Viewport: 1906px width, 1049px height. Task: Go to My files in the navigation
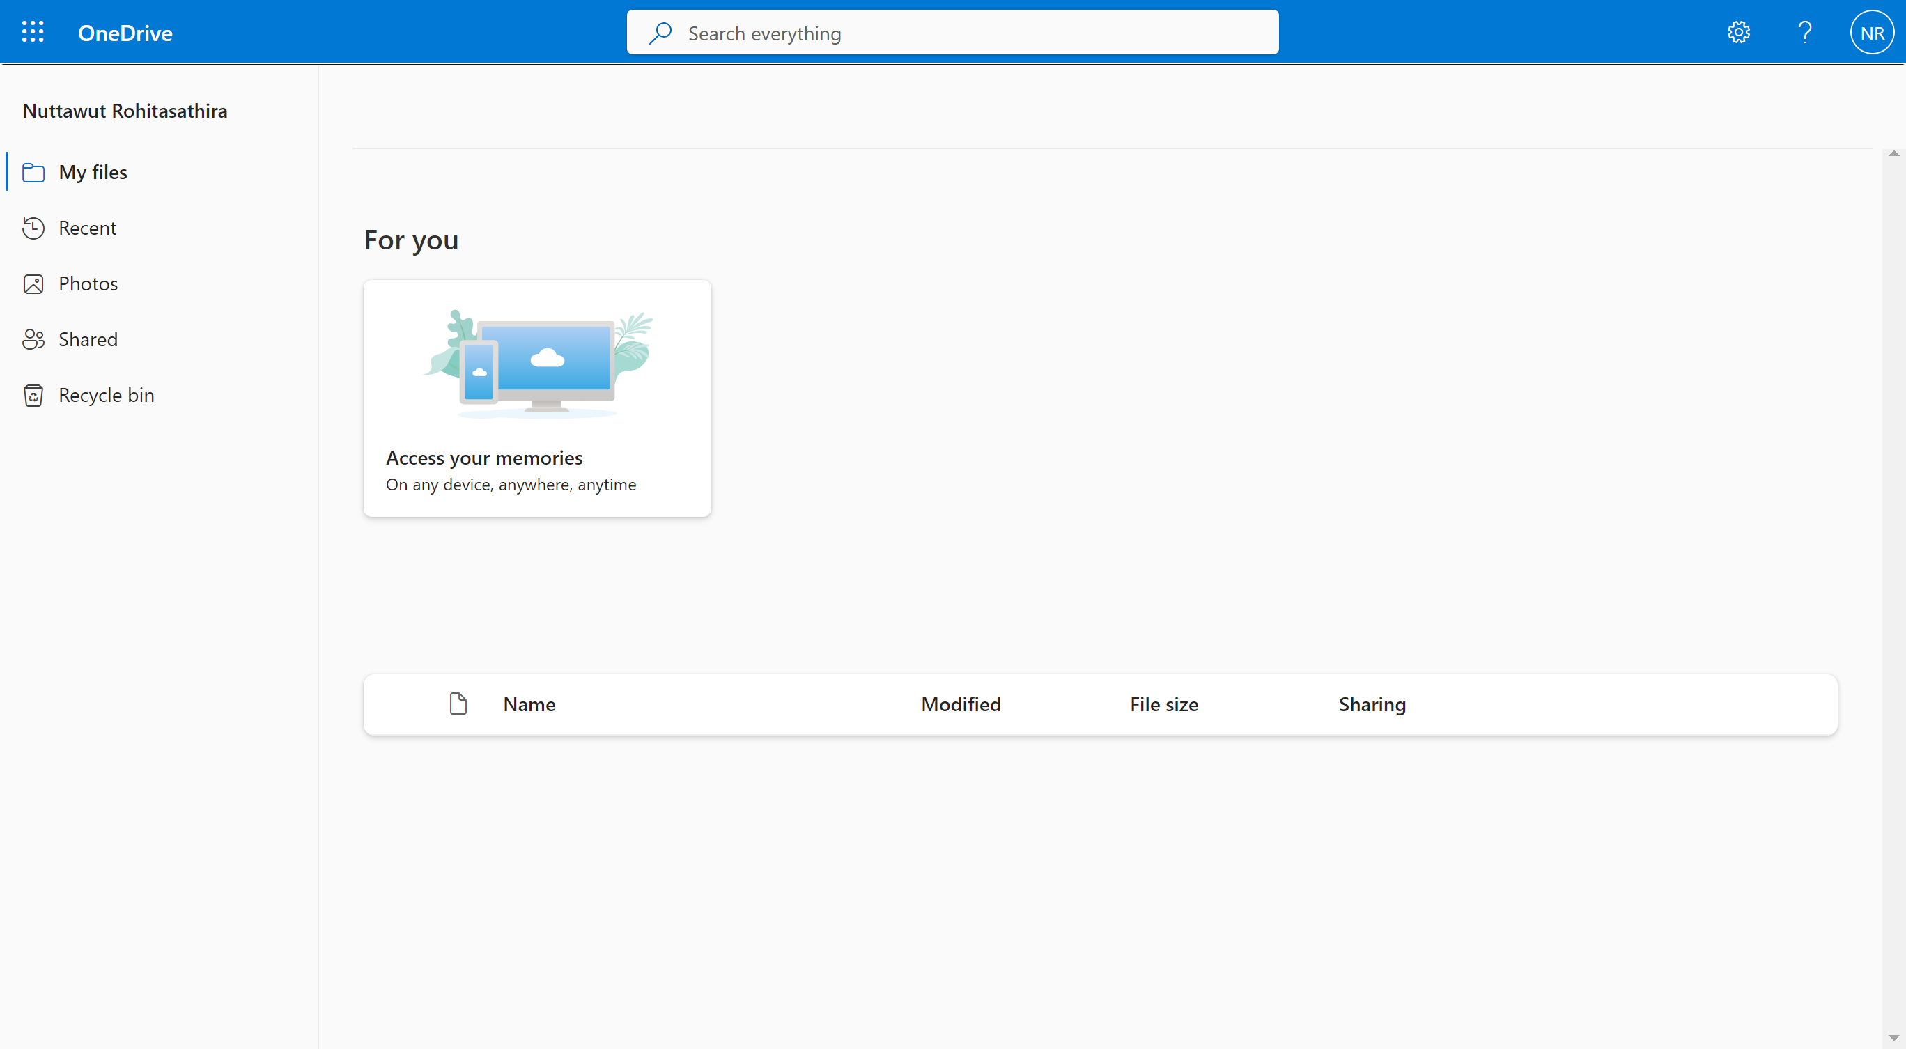pyautogui.click(x=93, y=171)
